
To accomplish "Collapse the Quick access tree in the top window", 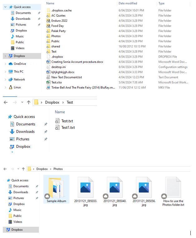I will (6, 7).
